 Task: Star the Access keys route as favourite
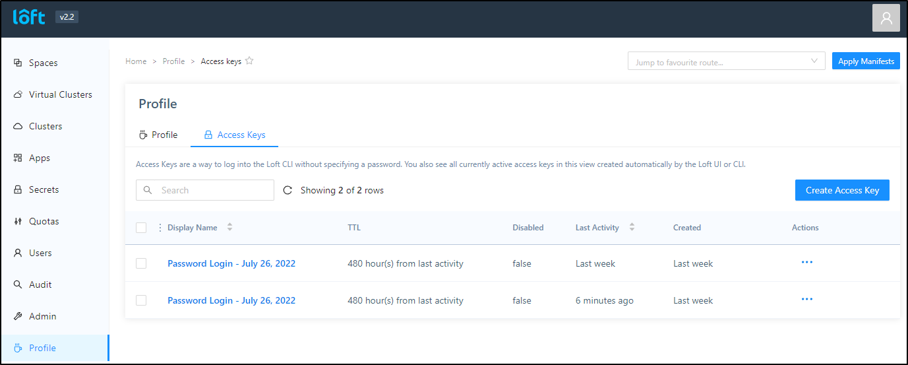coord(249,61)
